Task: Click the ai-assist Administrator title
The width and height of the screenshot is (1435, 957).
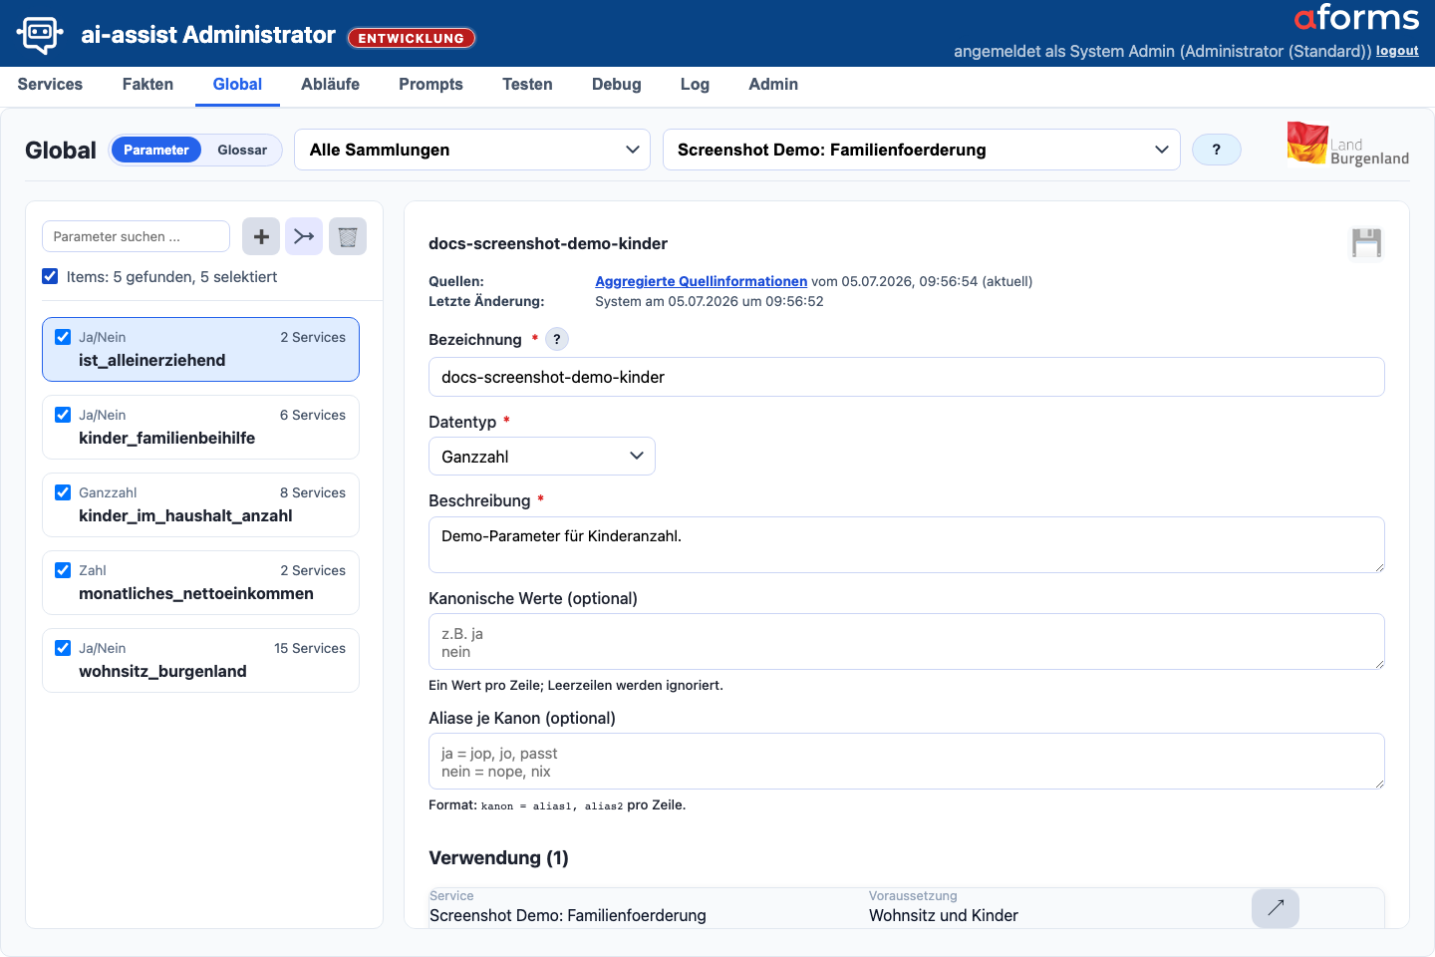Action: point(208,35)
